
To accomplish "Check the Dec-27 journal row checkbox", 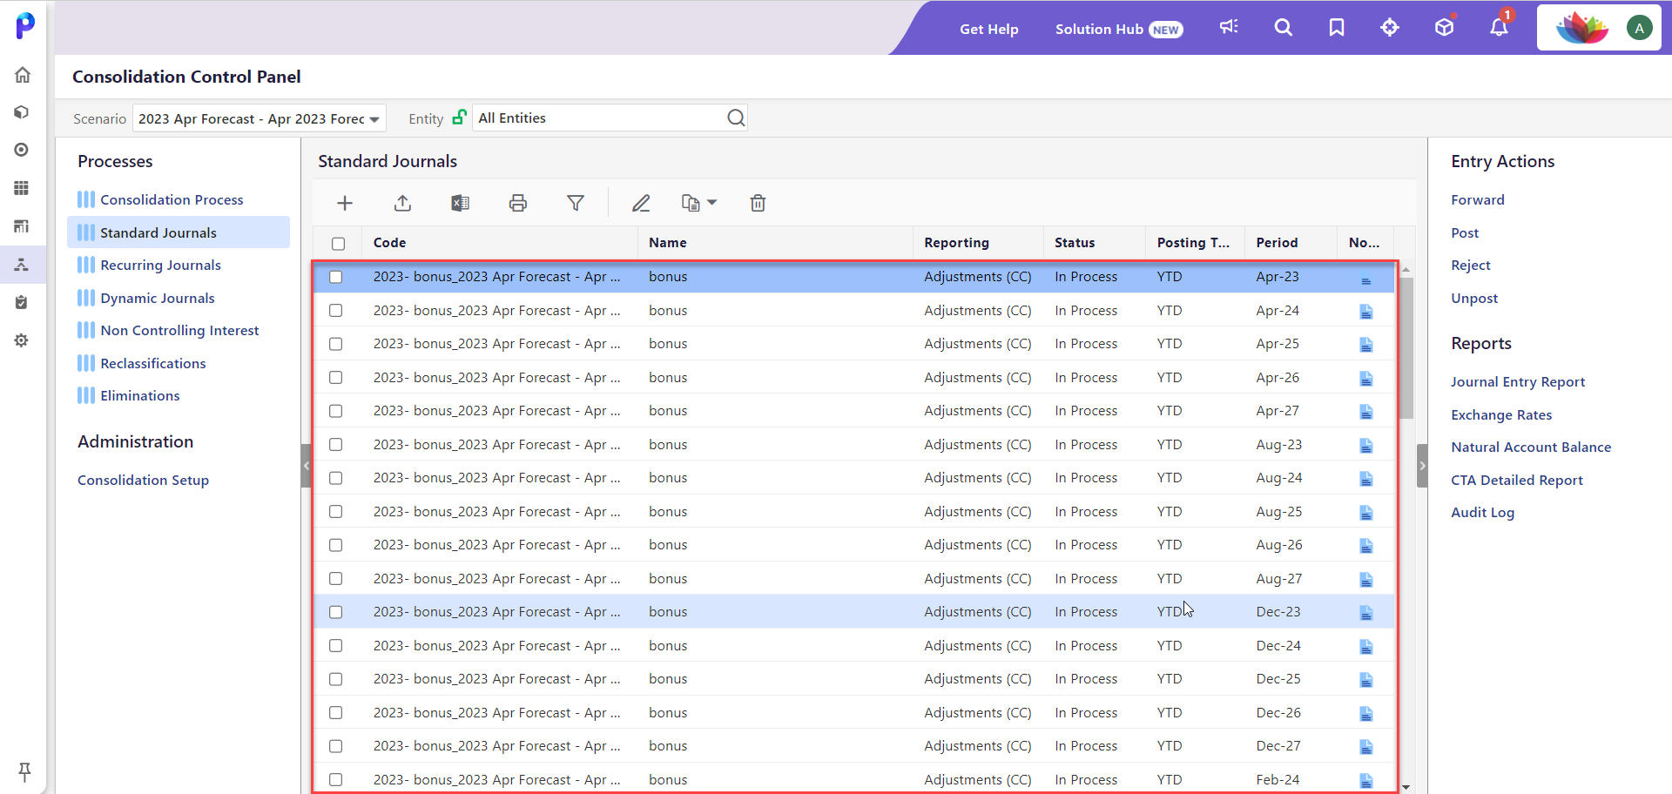I will coord(336,746).
